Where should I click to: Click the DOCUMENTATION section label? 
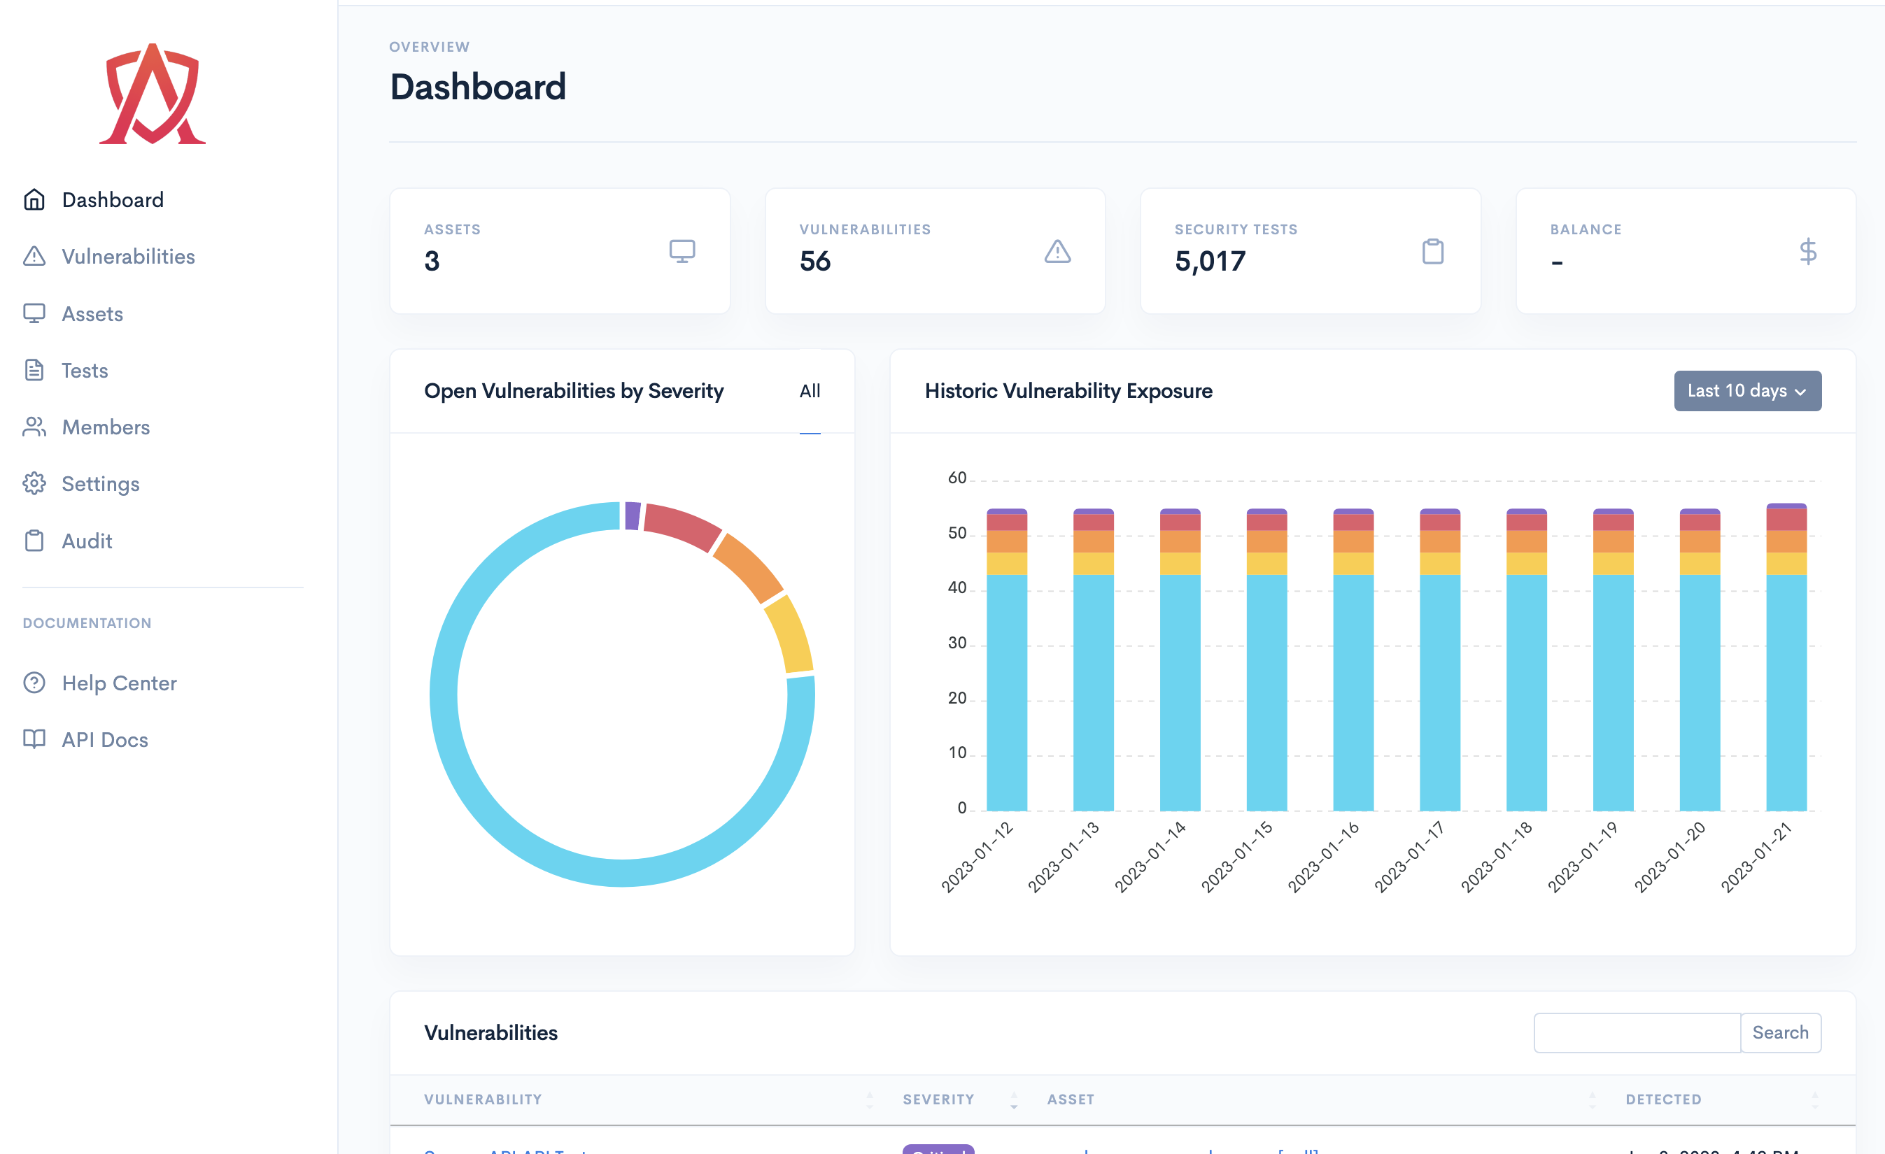(87, 622)
